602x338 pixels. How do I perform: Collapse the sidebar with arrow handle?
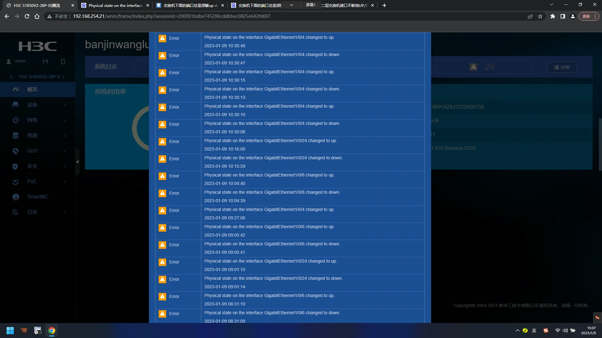click(x=77, y=162)
